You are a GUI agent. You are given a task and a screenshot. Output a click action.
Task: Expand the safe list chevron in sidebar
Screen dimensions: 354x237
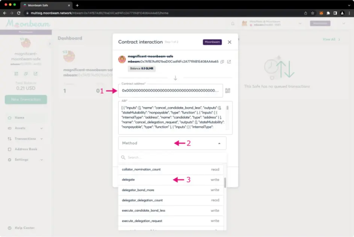point(50,44)
